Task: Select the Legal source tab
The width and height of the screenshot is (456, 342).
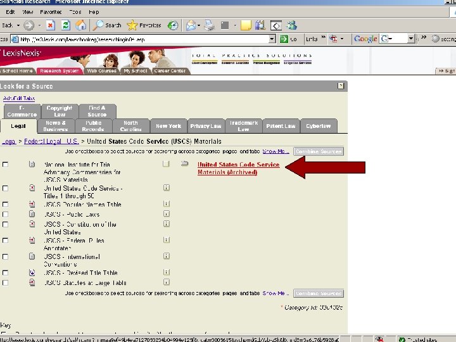Action: click(x=18, y=126)
